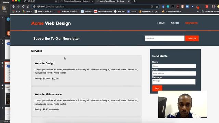Open the 'Other Bookmarks' folder
The image size is (219, 123).
tap(210, 11)
